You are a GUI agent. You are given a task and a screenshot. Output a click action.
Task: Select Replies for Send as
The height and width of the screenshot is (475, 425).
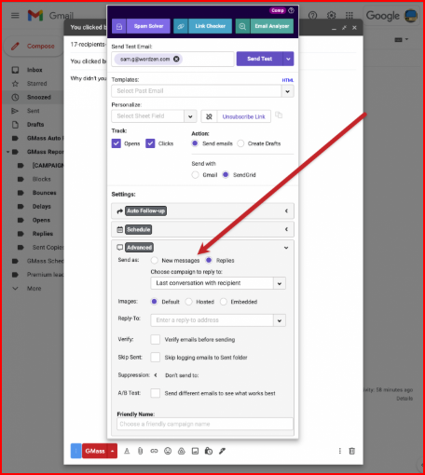209,260
